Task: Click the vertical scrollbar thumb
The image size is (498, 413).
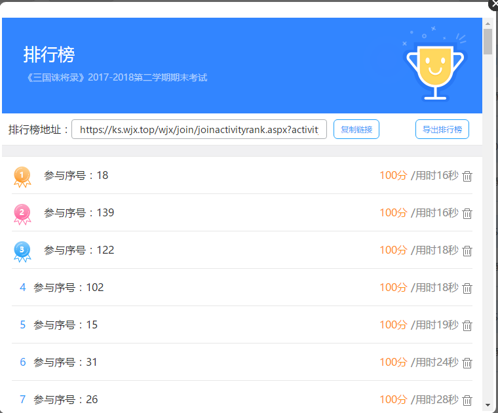Action: pos(488,41)
